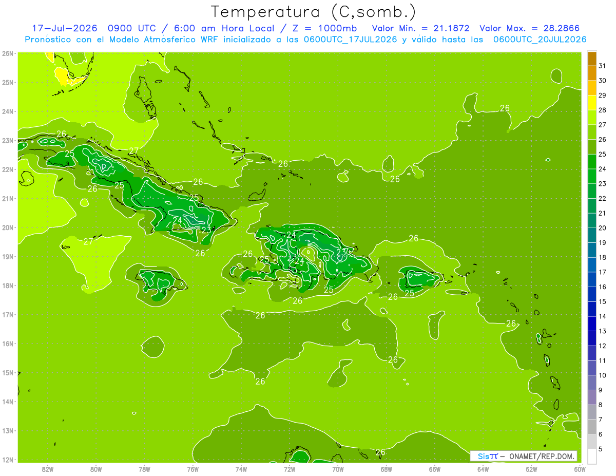This screenshot has height=476, width=616.
Task: Click the "14N" latitude label
Action: 7,402
